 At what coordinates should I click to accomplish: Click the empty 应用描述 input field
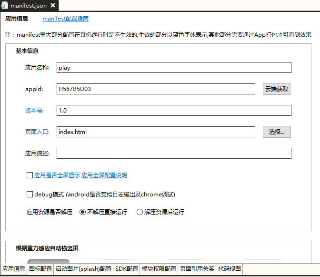[174, 153]
